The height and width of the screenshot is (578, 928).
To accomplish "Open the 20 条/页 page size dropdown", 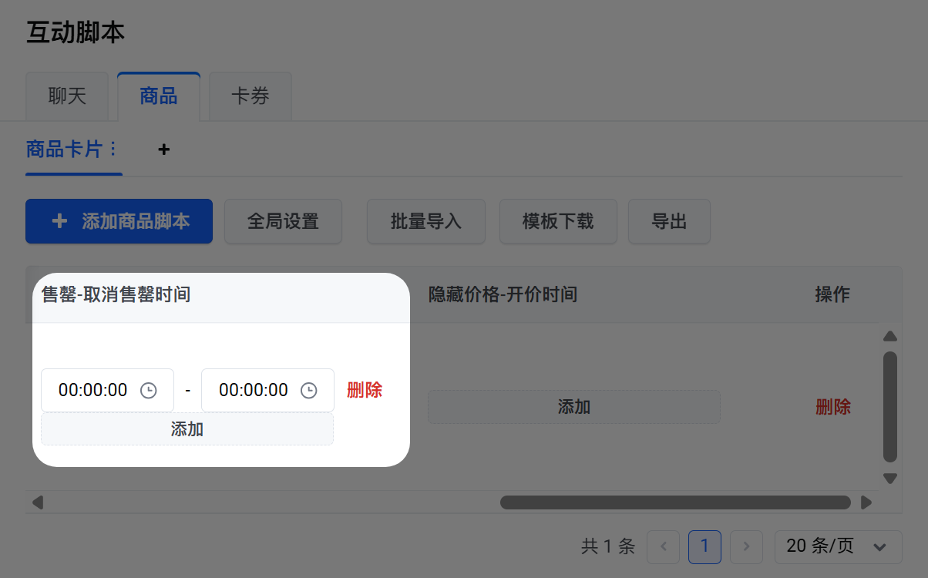I will [838, 546].
